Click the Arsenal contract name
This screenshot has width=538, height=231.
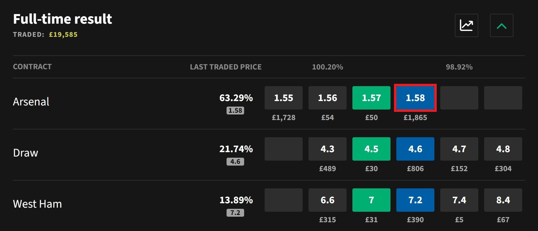coord(31,102)
